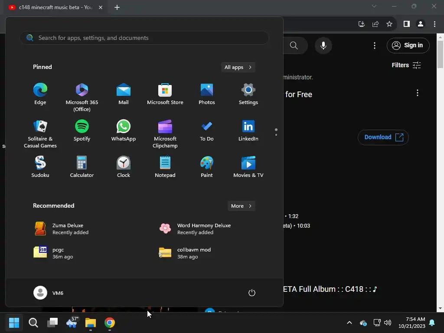444x333 pixels.
Task: Launch Movies & TV
Action: [248, 167]
